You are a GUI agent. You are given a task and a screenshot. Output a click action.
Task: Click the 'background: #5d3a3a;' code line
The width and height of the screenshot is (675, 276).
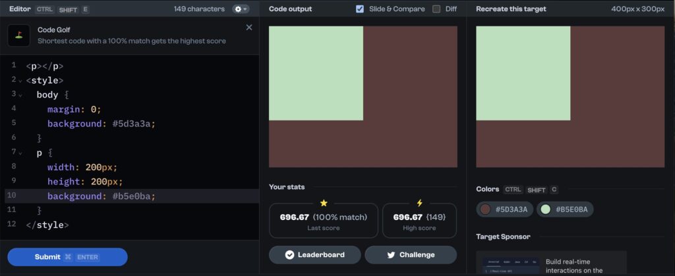tap(101, 124)
